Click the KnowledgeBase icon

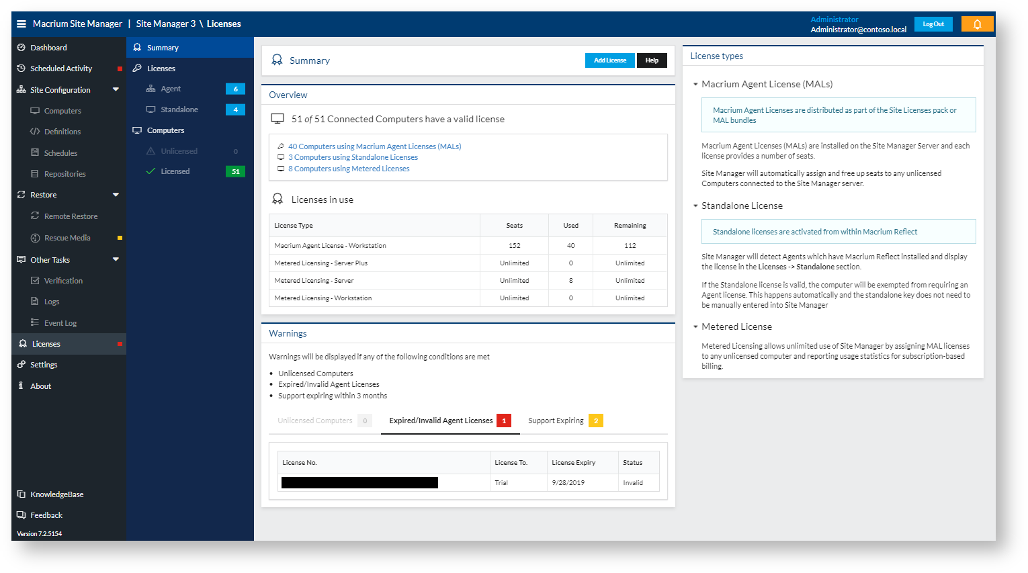tap(21, 494)
